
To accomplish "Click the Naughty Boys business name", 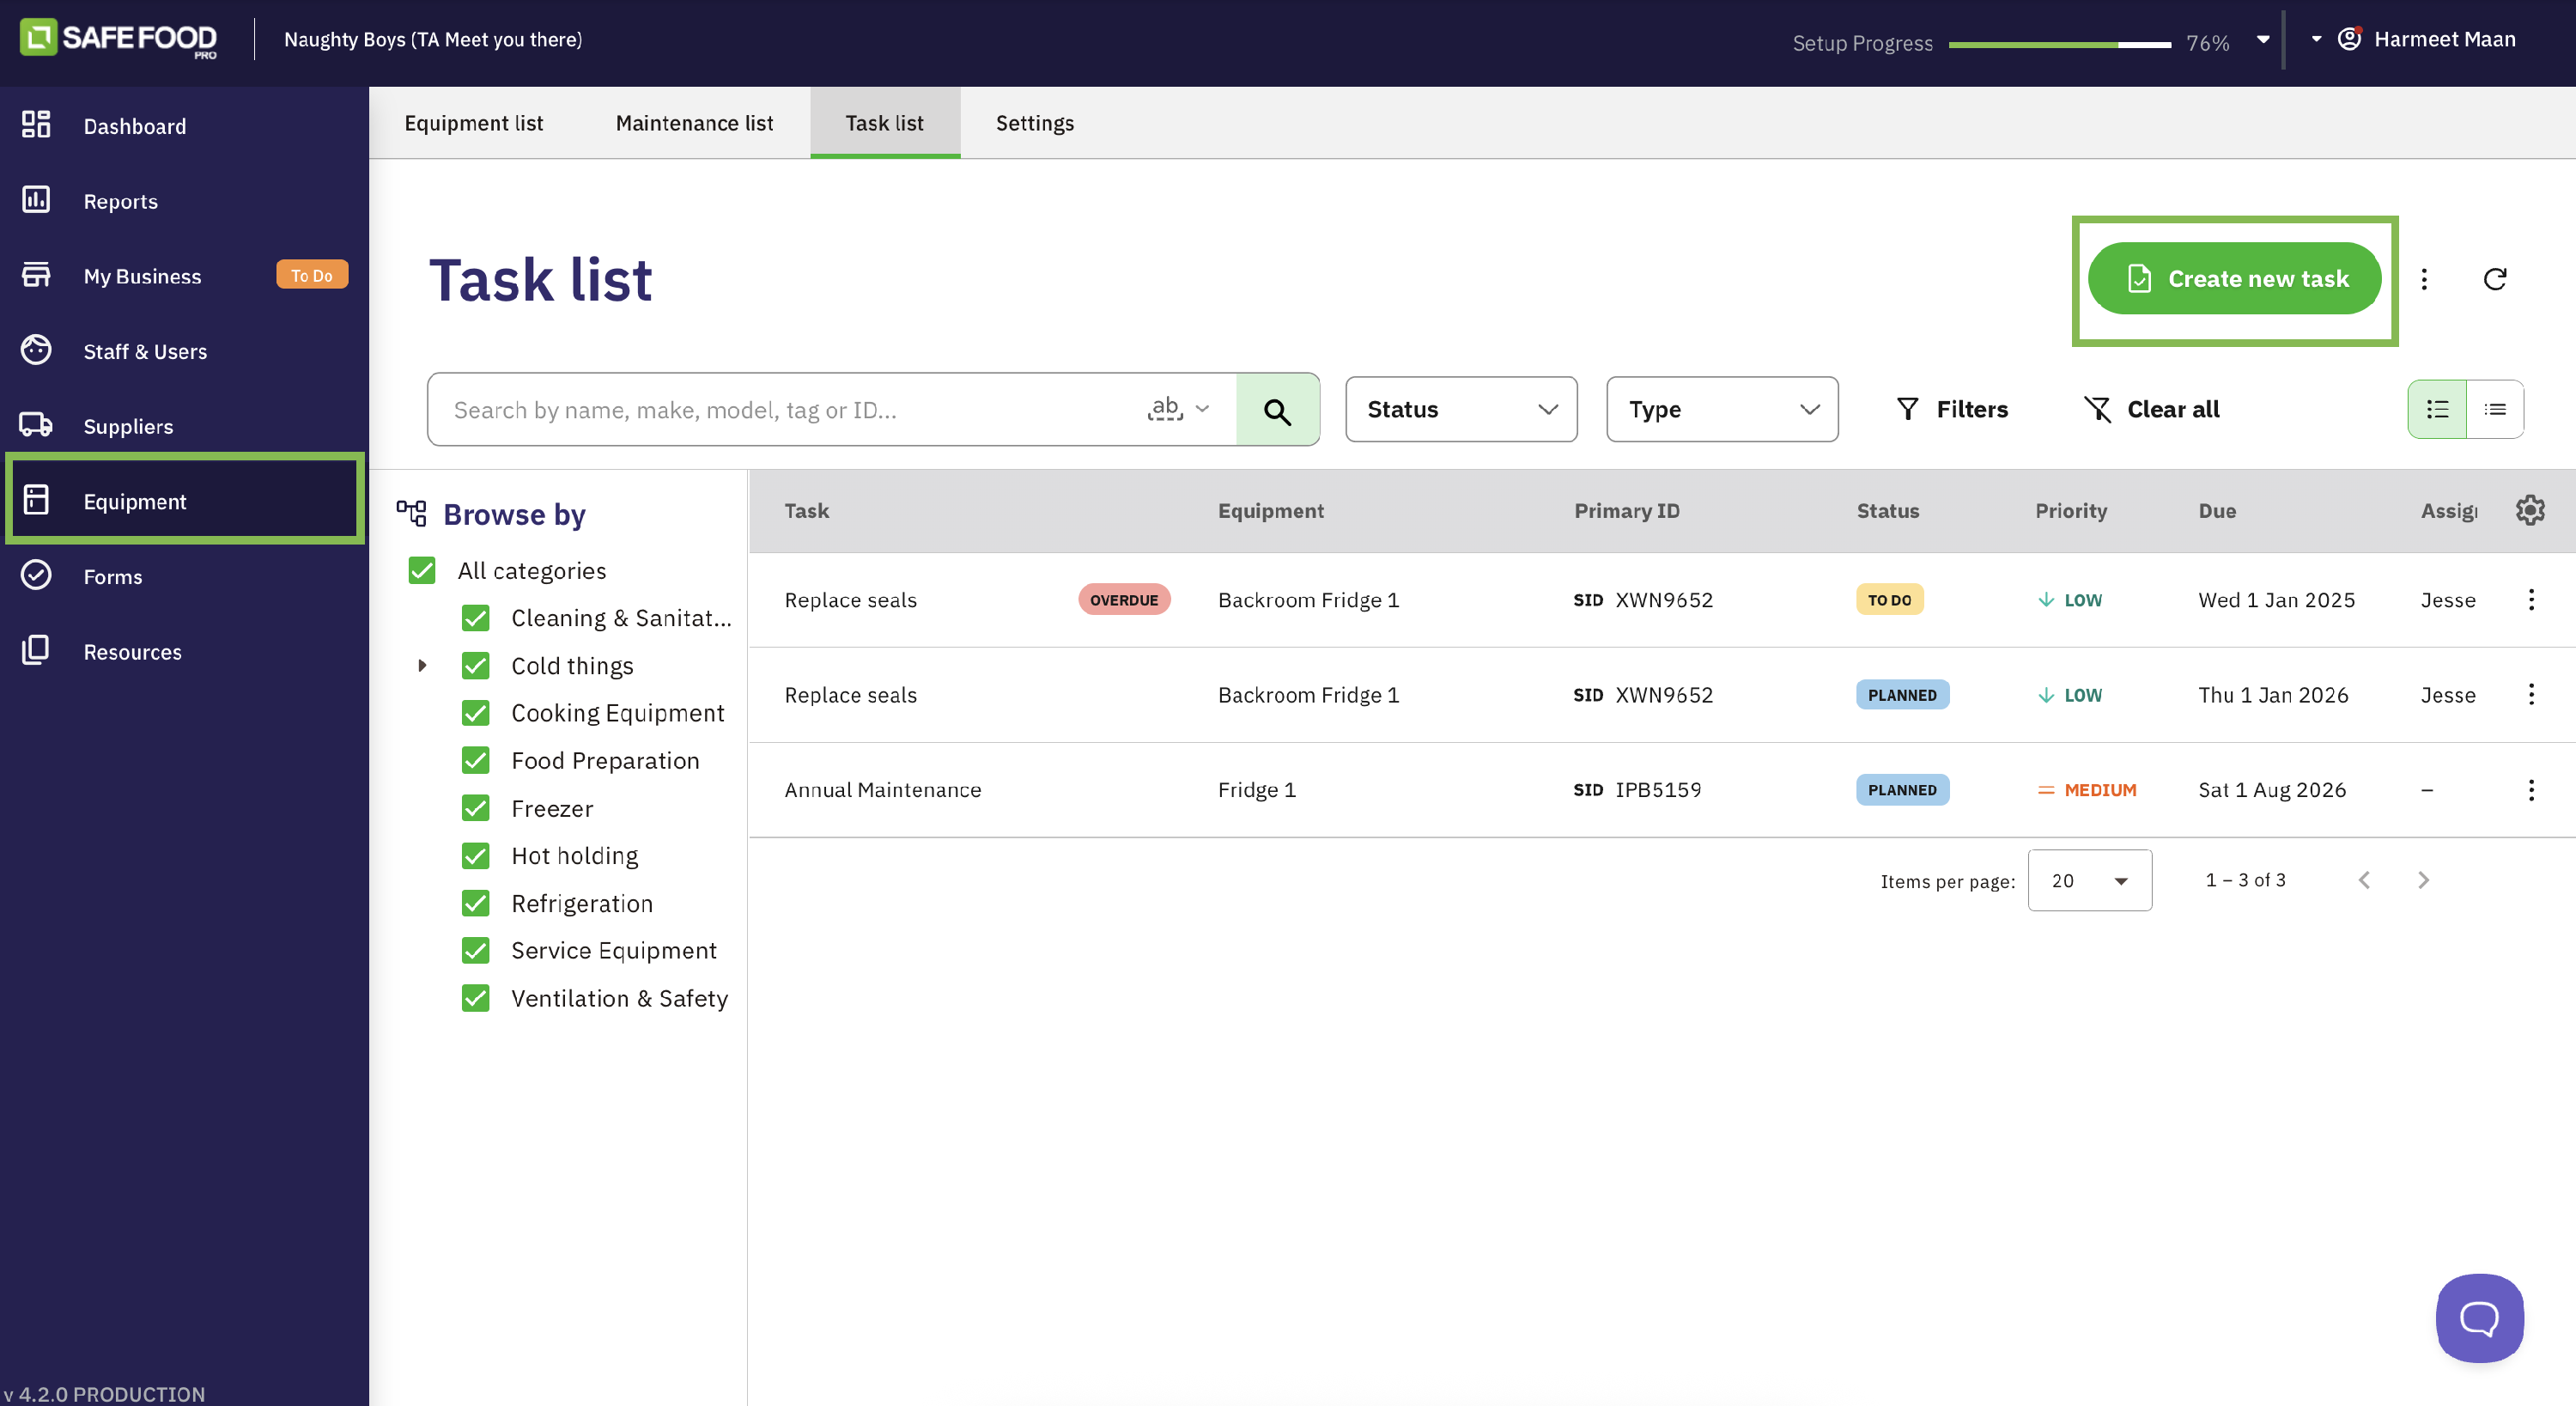I will coord(433,39).
